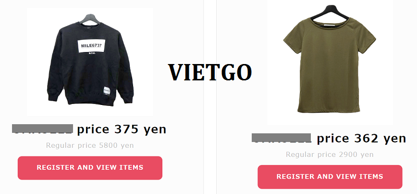Select the price 362 yen text

pos(362,138)
